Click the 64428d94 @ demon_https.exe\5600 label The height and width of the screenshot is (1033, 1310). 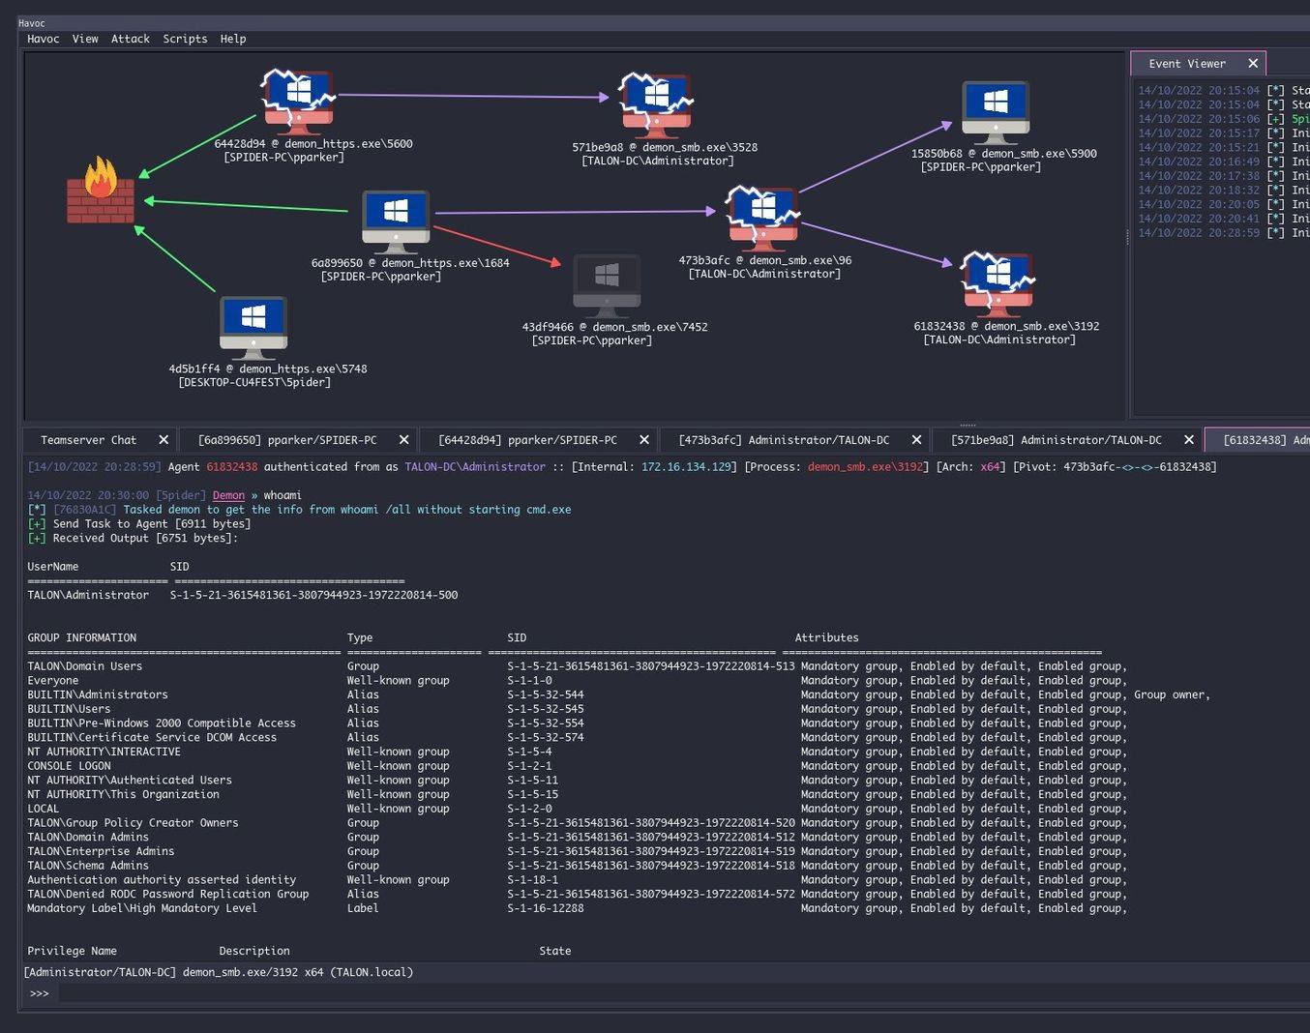[x=313, y=144]
